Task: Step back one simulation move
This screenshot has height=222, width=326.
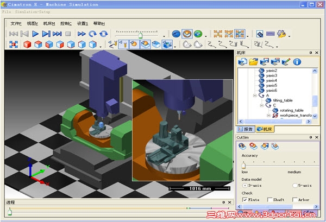Action: coord(24,34)
